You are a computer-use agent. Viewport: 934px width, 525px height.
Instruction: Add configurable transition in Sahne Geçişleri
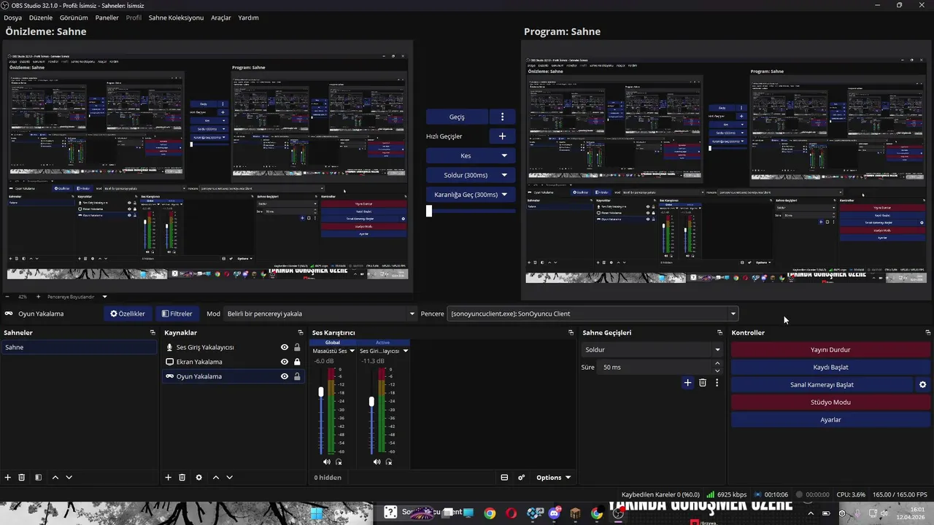(687, 383)
